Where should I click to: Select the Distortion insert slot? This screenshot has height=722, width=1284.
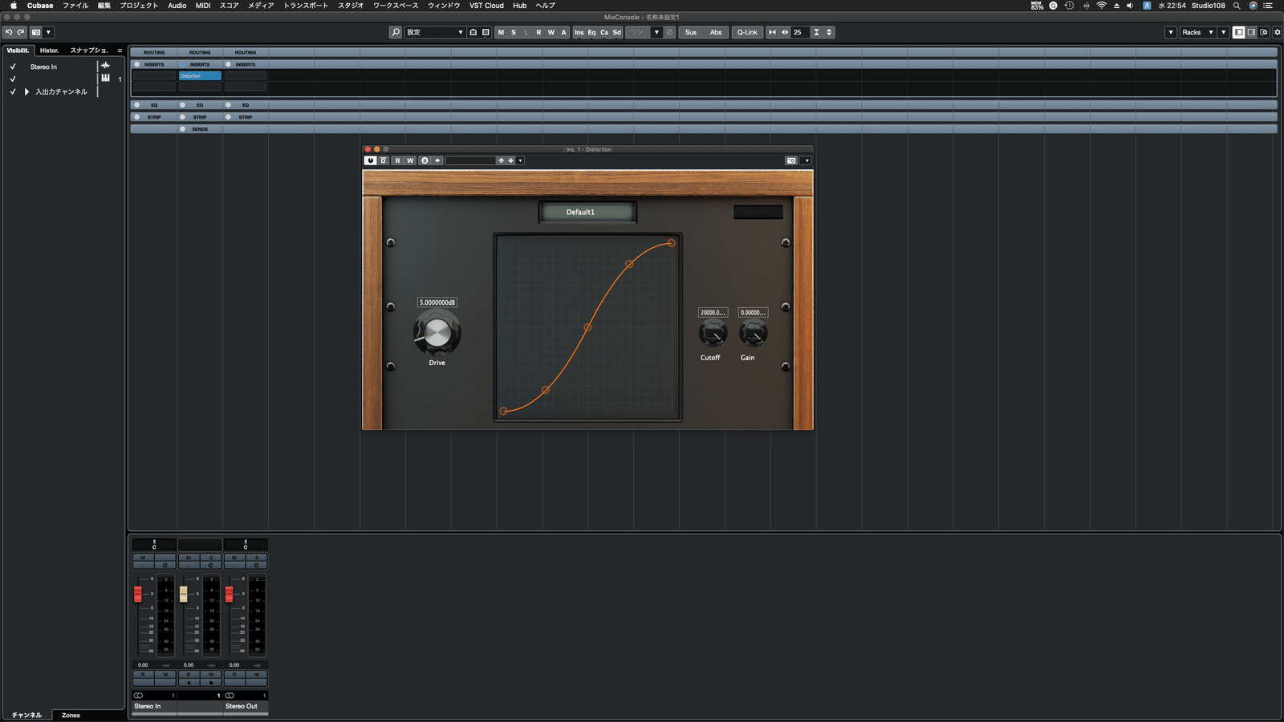tap(200, 75)
